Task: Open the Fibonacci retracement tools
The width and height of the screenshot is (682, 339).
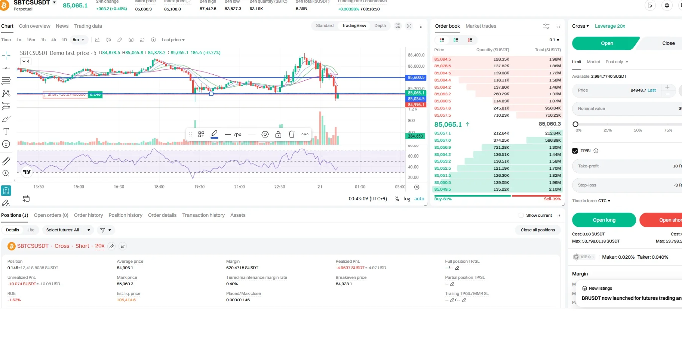Action: tap(6, 80)
